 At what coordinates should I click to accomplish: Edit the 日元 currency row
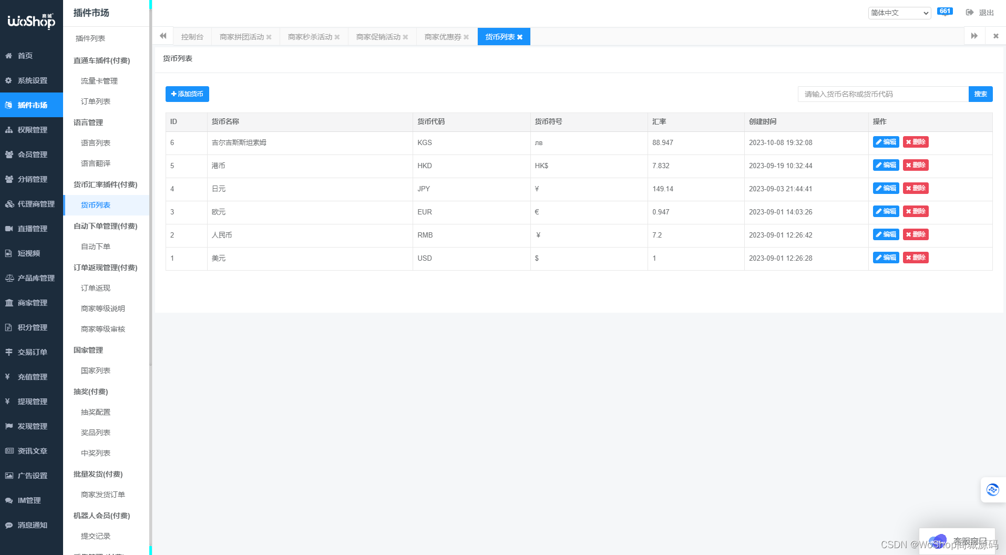[886, 188]
